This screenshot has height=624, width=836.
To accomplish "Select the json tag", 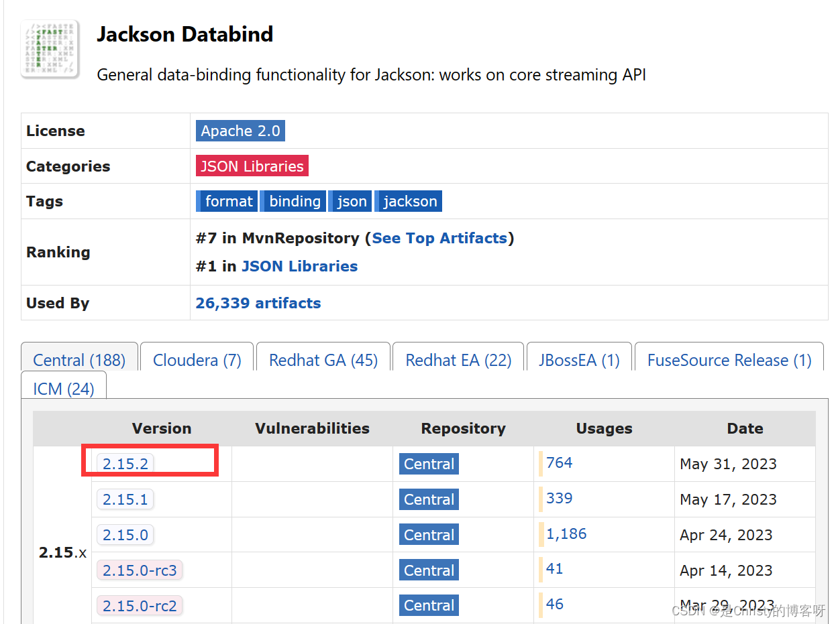I will pyautogui.click(x=350, y=201).
